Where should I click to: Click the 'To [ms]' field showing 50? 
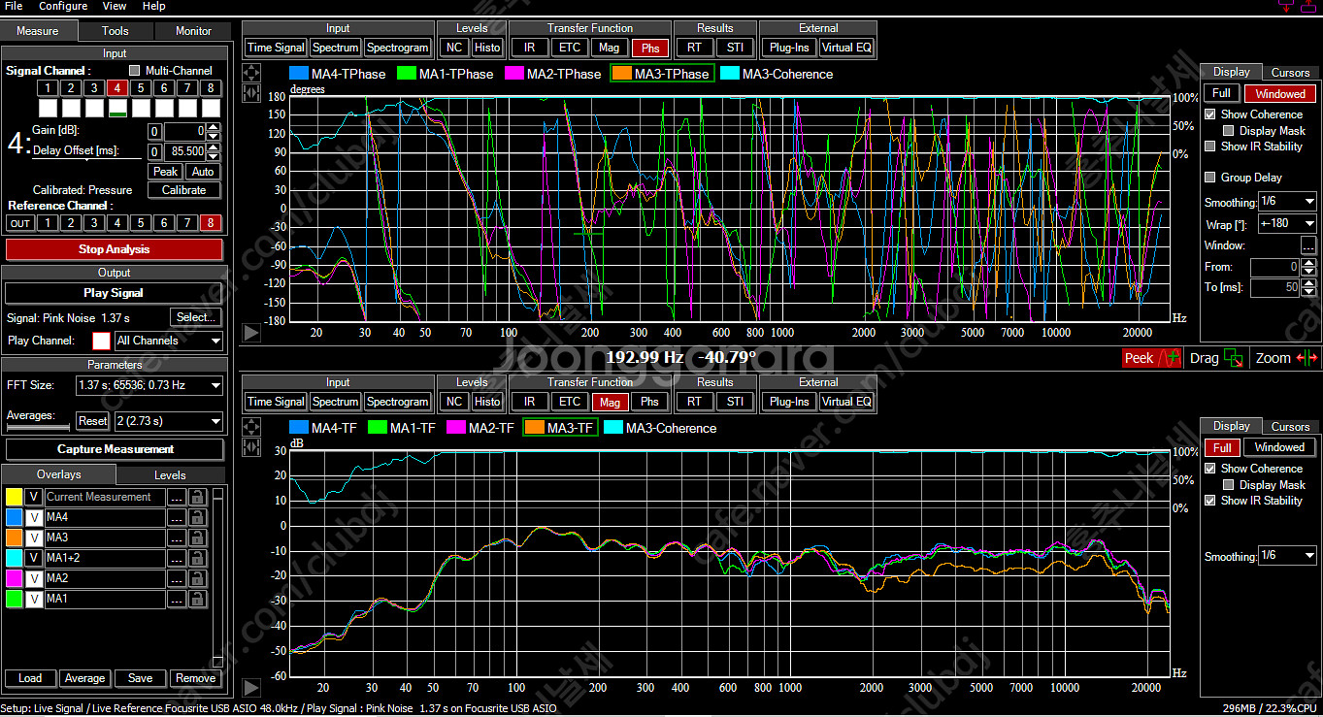tap(1274, 288)
